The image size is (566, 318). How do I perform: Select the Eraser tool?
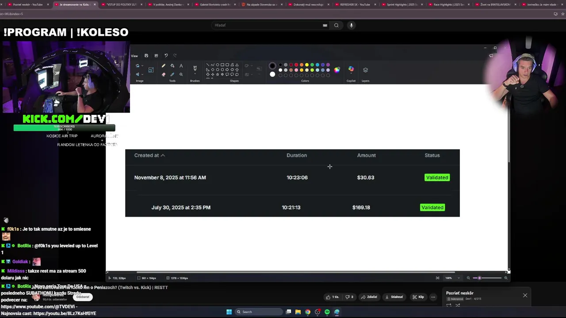(x=164, y=74)
